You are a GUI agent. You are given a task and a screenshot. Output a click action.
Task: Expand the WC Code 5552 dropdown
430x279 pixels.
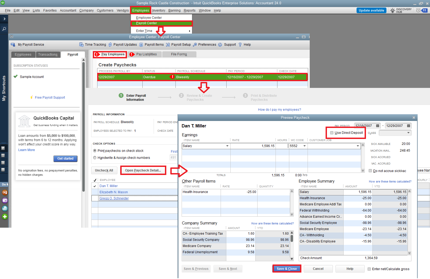tap(305, 146)
